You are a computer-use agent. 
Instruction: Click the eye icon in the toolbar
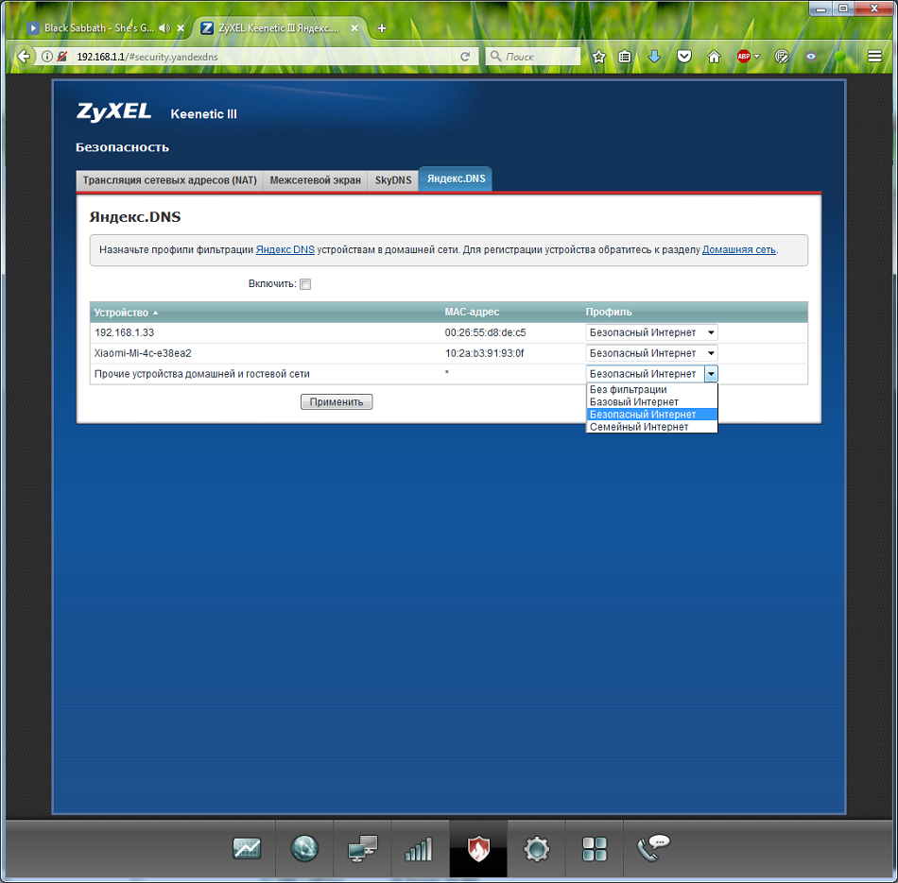pos(811,56)
